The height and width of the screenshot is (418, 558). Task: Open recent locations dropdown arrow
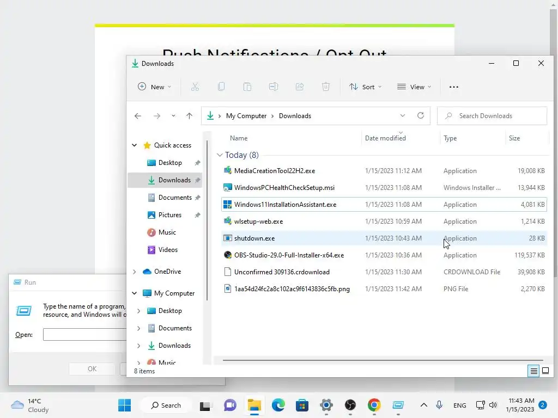pos(173,116)
